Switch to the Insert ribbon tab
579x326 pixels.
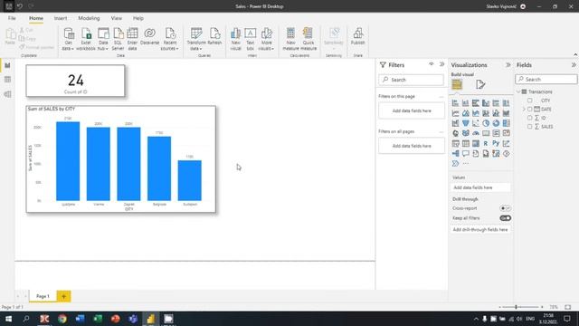click(61, 18)
